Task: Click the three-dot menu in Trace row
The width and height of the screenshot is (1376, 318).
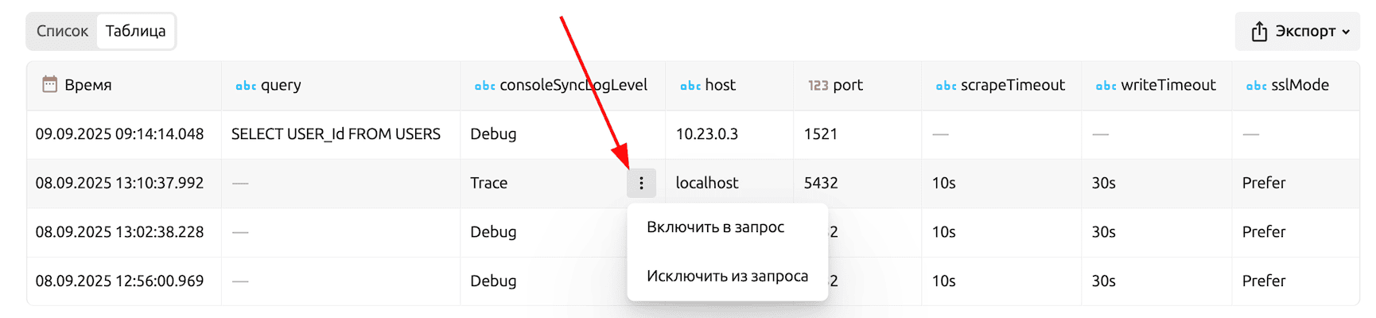Action: tap(641, 184)
